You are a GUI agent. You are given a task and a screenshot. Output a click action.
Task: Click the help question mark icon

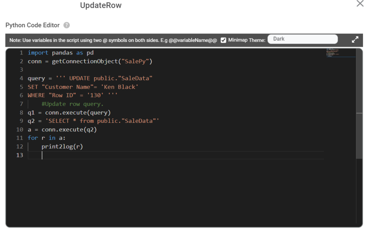click(x=66, y=25)
